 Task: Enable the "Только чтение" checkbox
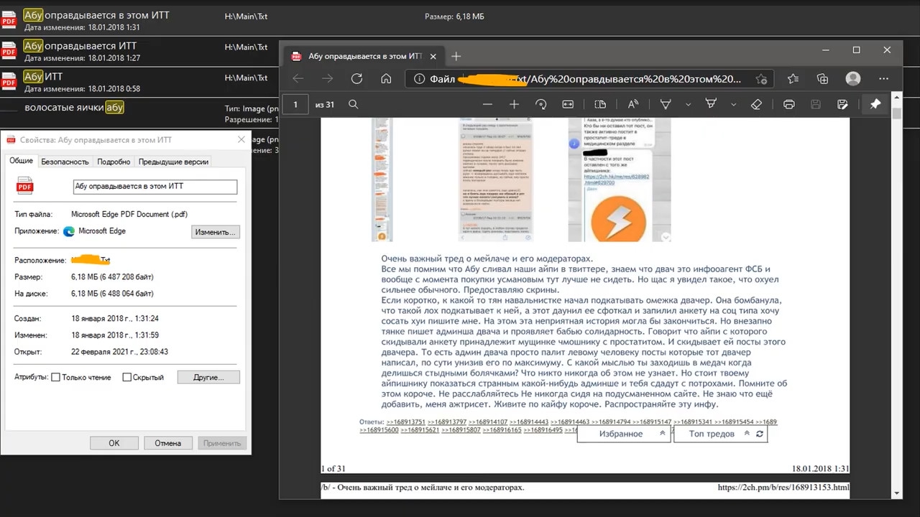point(56,377)
